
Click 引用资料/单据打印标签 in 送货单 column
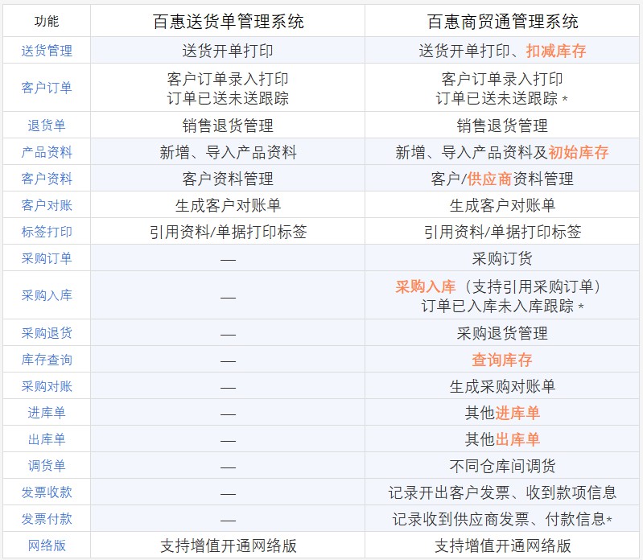228,232
